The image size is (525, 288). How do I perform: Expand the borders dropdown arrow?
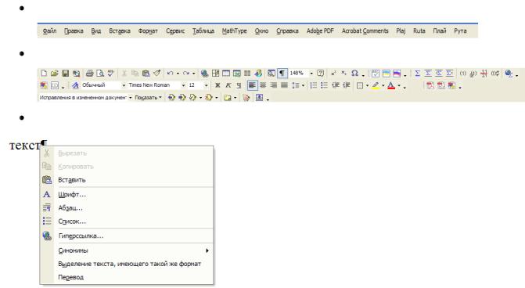(367, 85)
